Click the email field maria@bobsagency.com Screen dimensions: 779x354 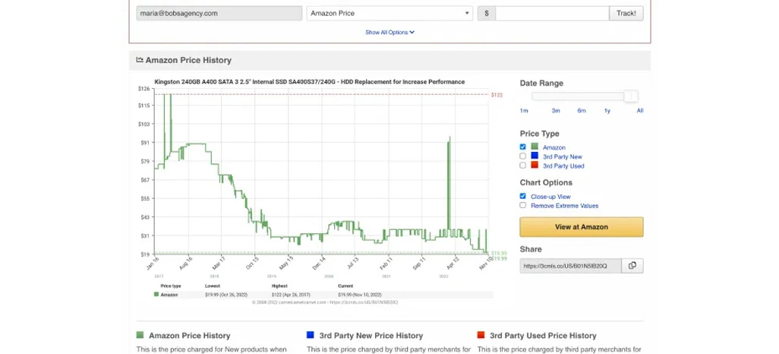tap(219, 14)
